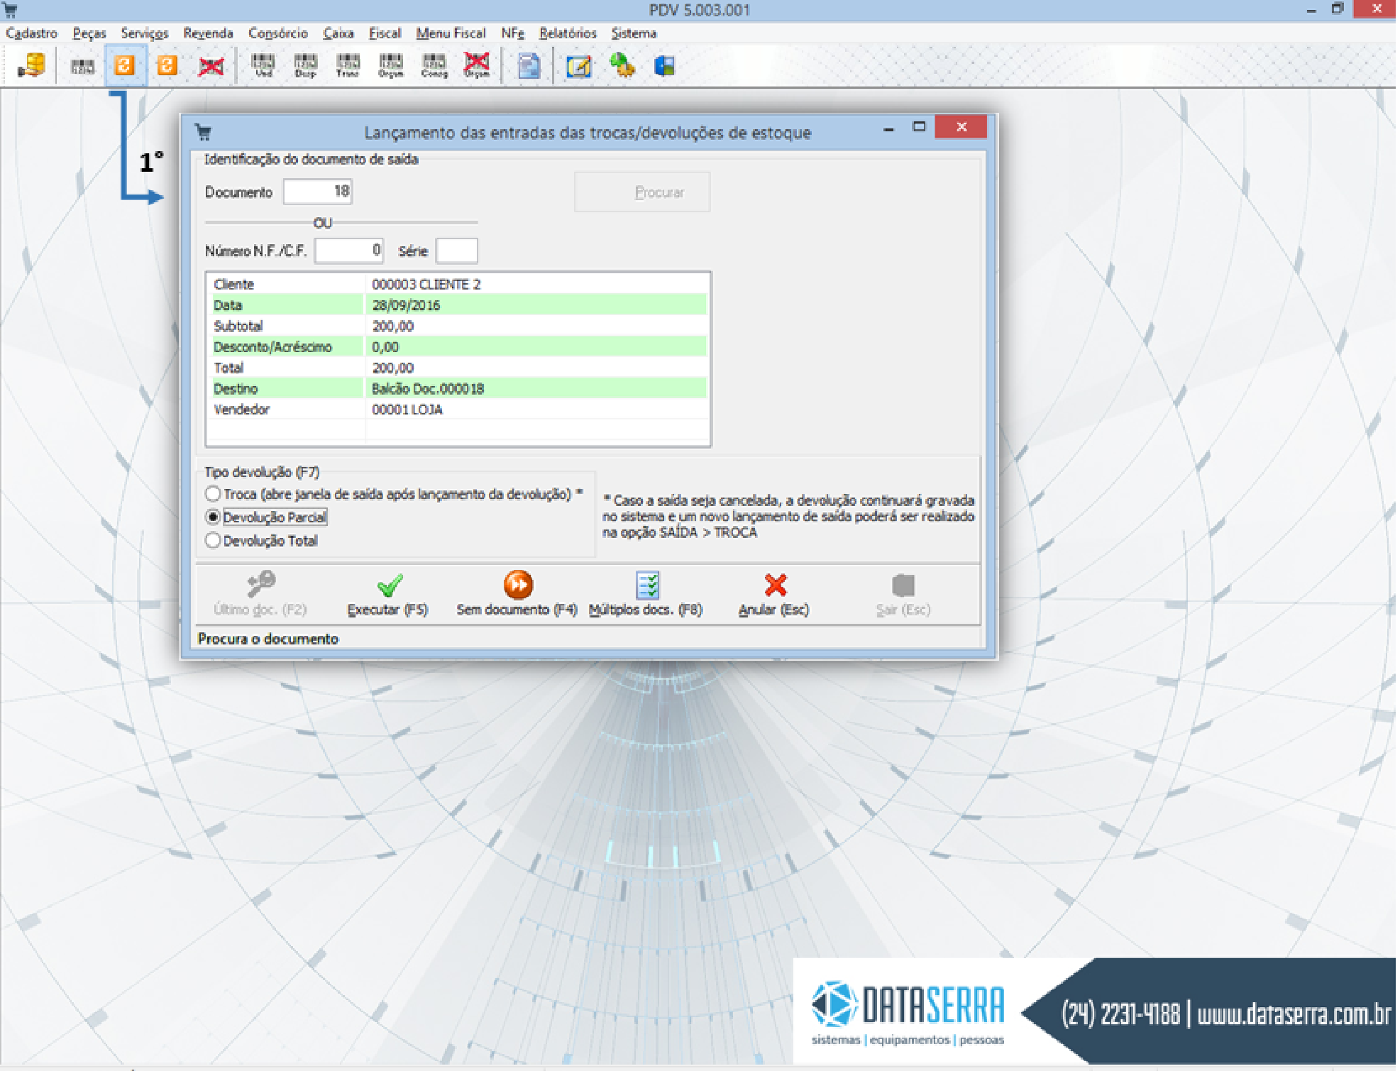Click the Número N.F./C.F. input field
The image size is (1400, 1071).
coord(349,251)
